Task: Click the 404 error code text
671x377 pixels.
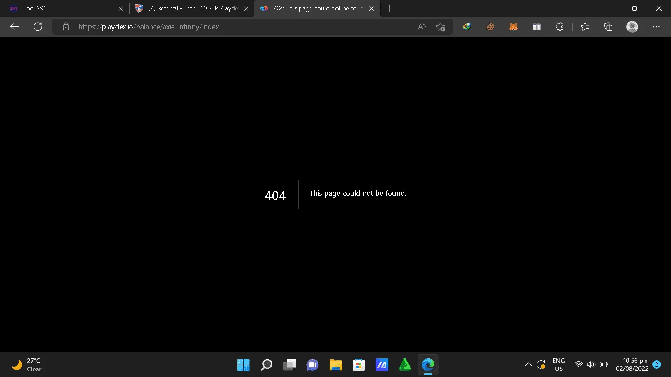Action: point(275,195)
